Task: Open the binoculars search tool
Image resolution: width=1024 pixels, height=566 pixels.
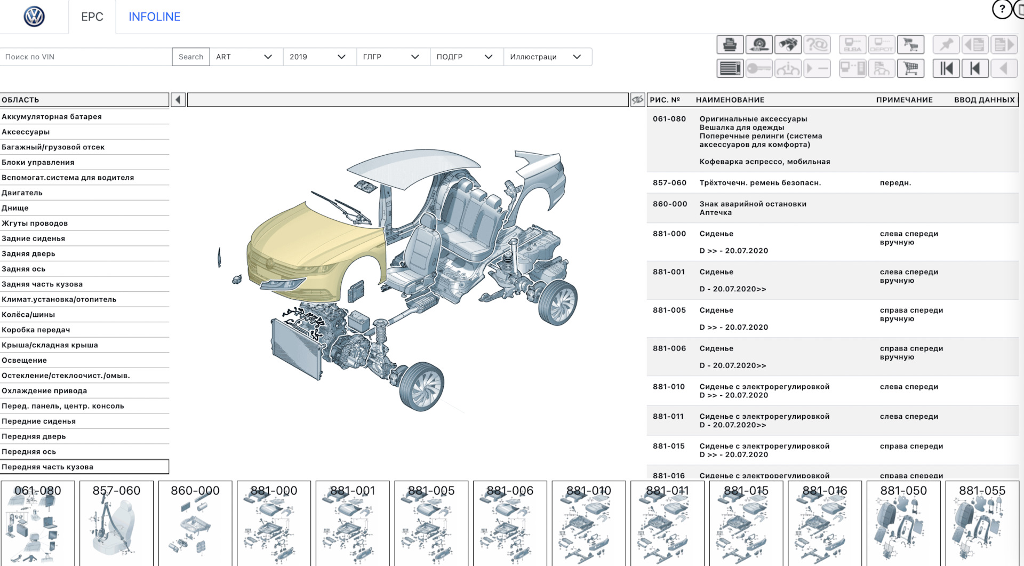Action: point(788,45)
